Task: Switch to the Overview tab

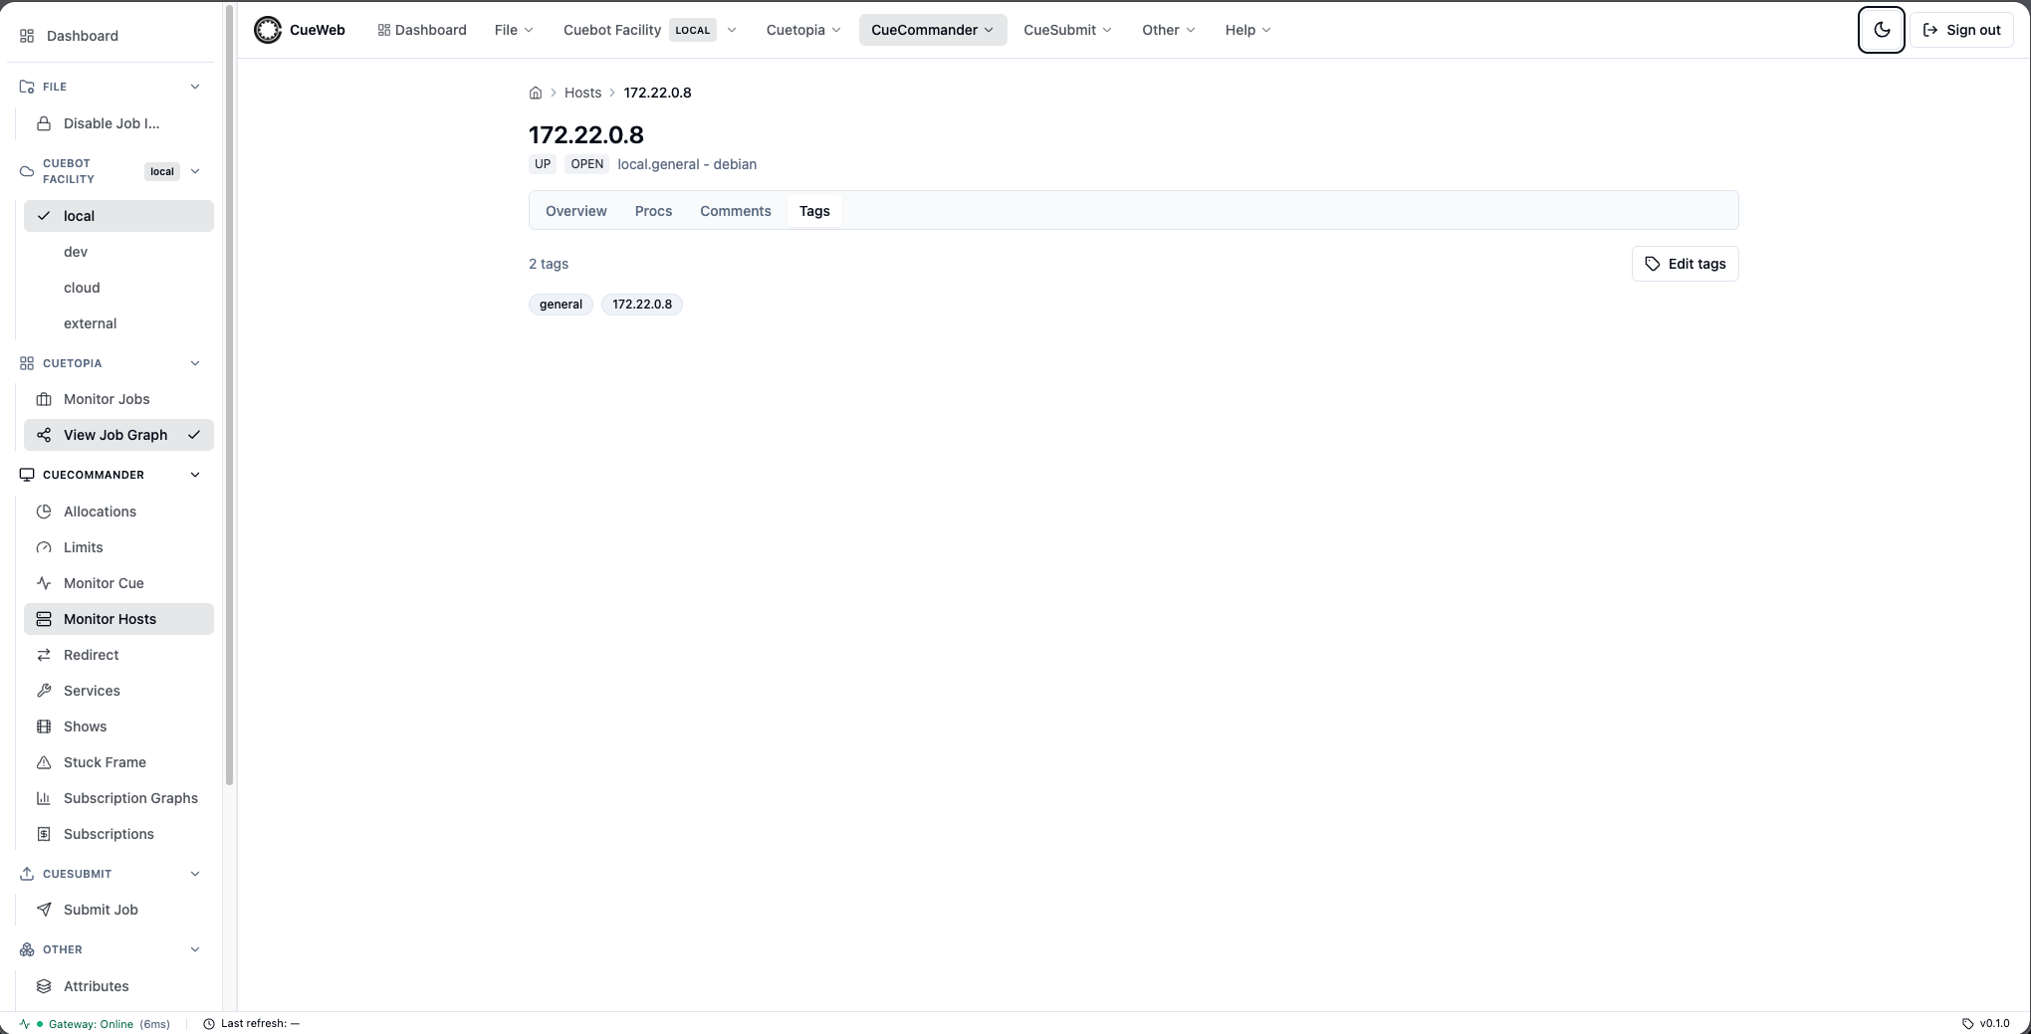Action: (x=575, y=211)
